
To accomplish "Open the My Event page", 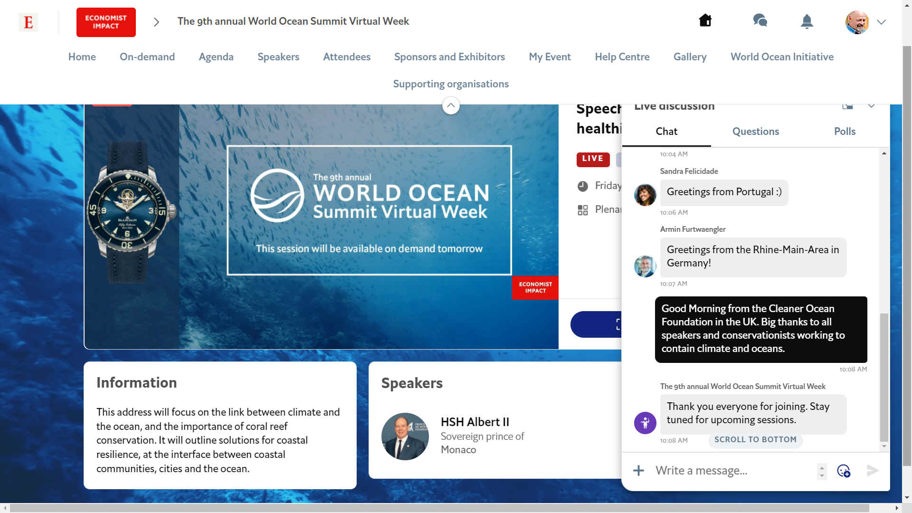I will 550,57.
